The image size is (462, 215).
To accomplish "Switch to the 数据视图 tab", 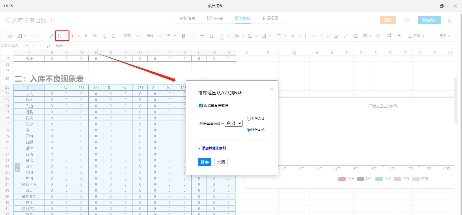I will [x=271, y=18].
